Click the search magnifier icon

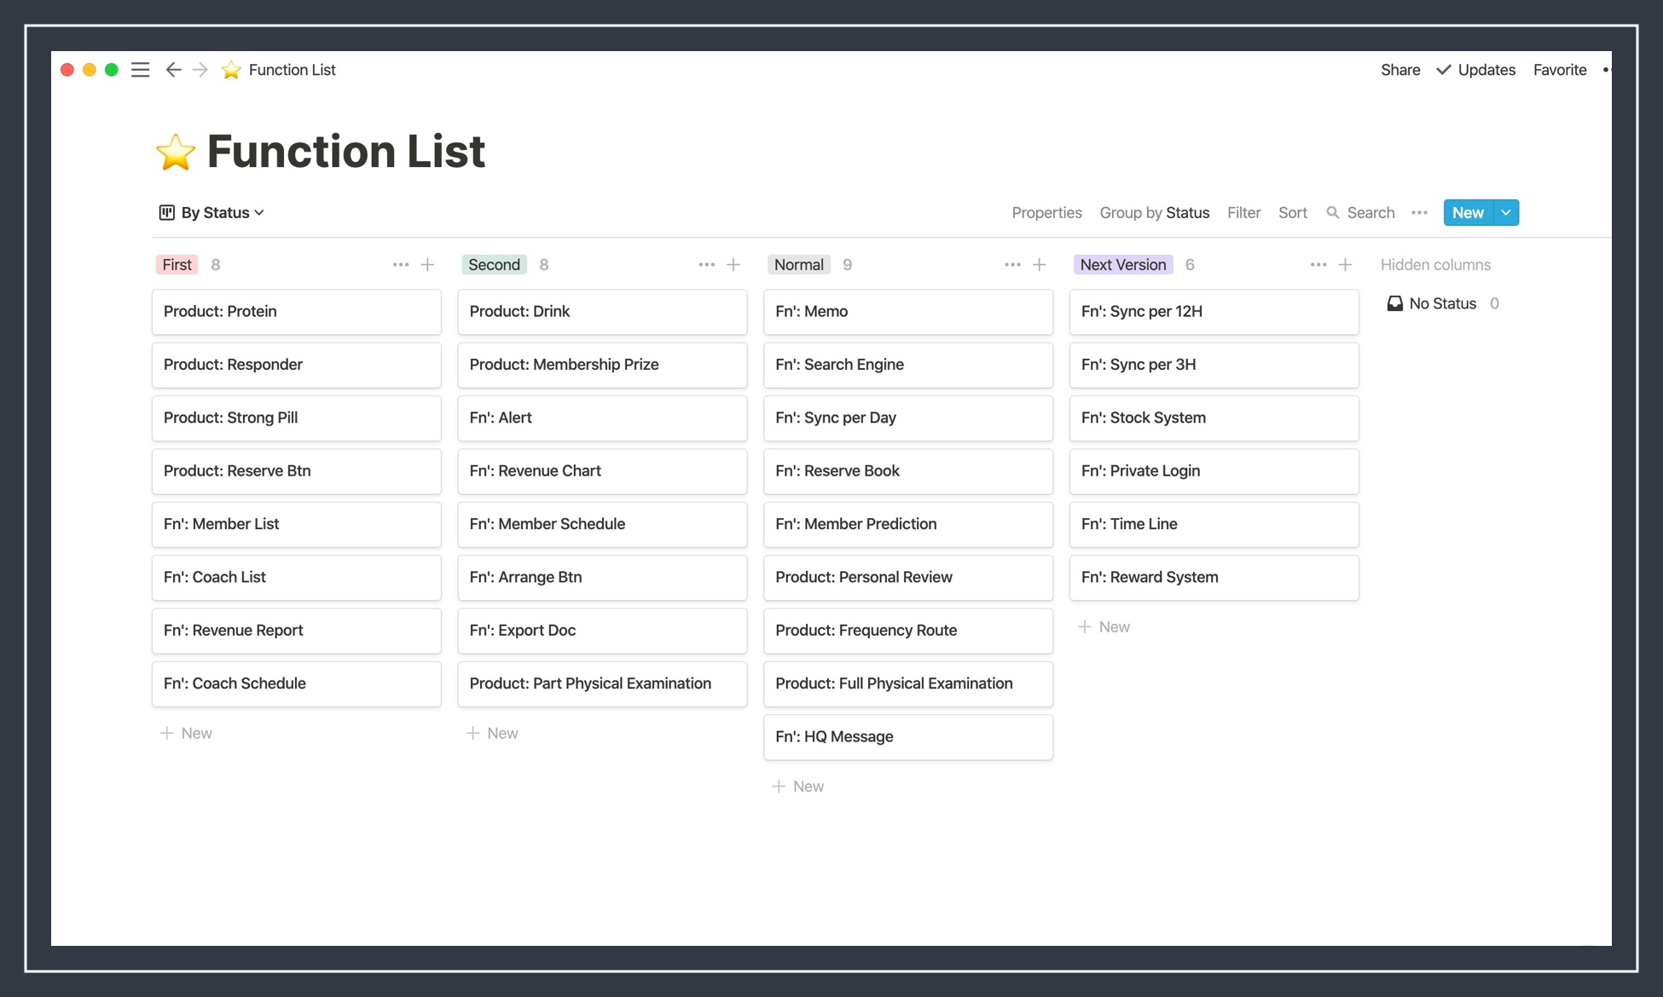click(1333, 213)
